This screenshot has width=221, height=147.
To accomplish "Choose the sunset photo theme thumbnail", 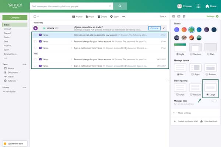I will pos(192,38).
